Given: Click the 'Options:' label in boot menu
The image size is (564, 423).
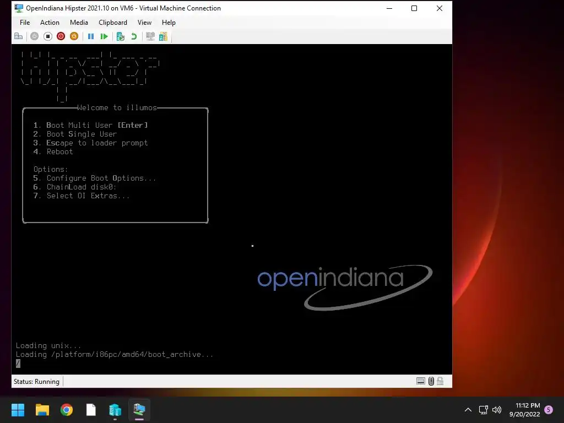Looking at the screenshot, I should [x=51, y=170].
